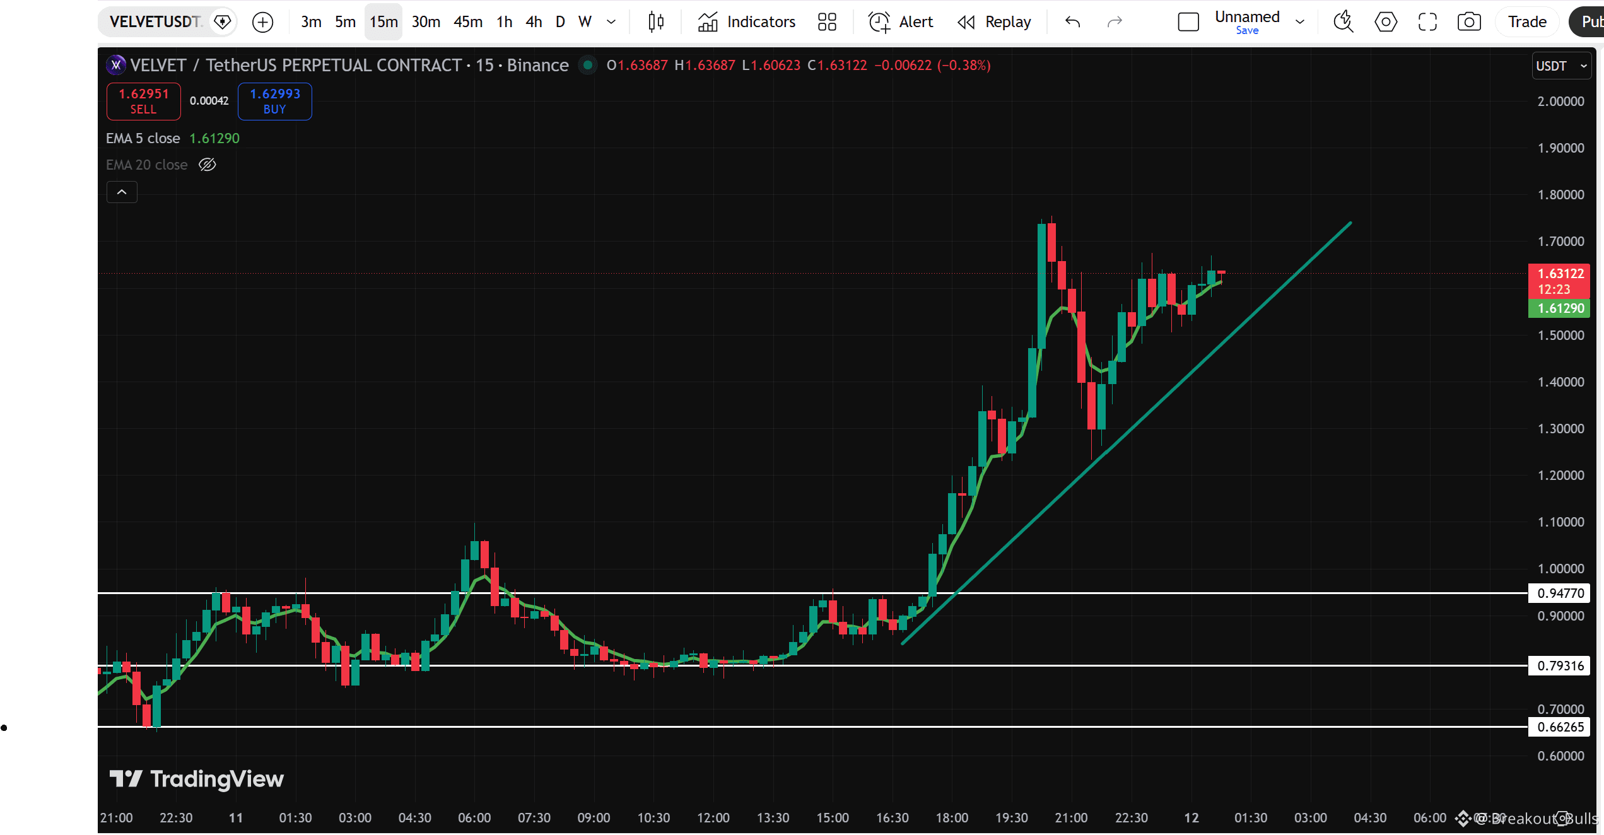Click the VELVET symbol logo icon
The image size is (1604, 835).
pos(116,65)
